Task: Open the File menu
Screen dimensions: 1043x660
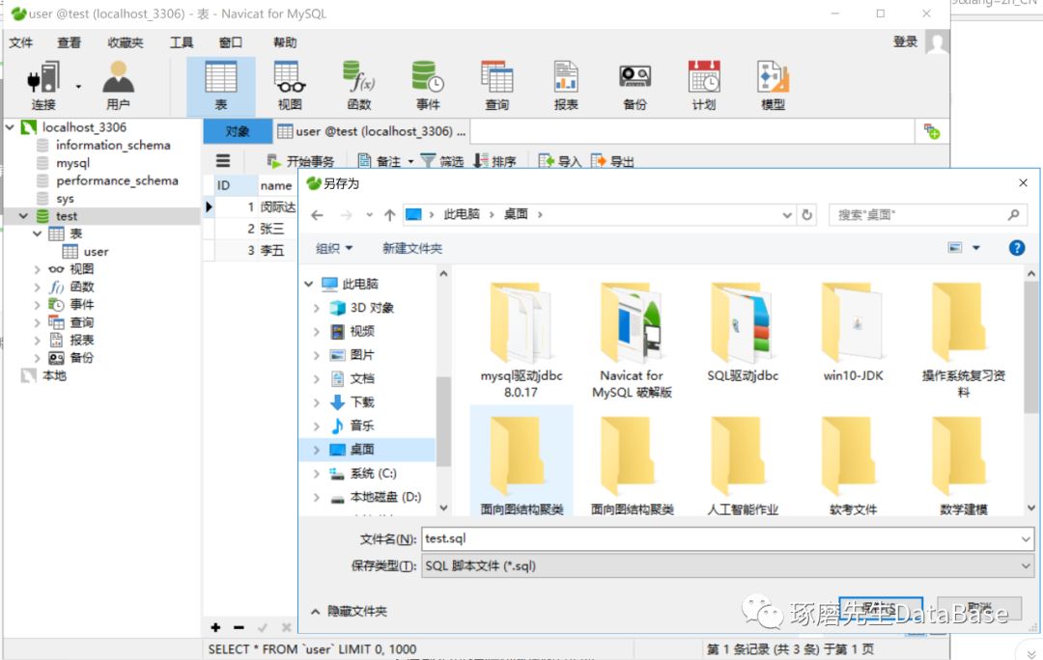Action: [x=20, y=42]
